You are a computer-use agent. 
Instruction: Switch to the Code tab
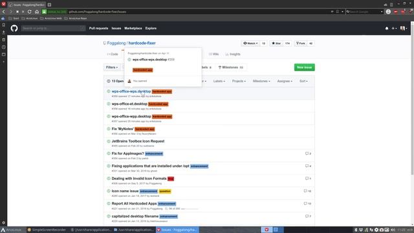click(x=113, y=54)
